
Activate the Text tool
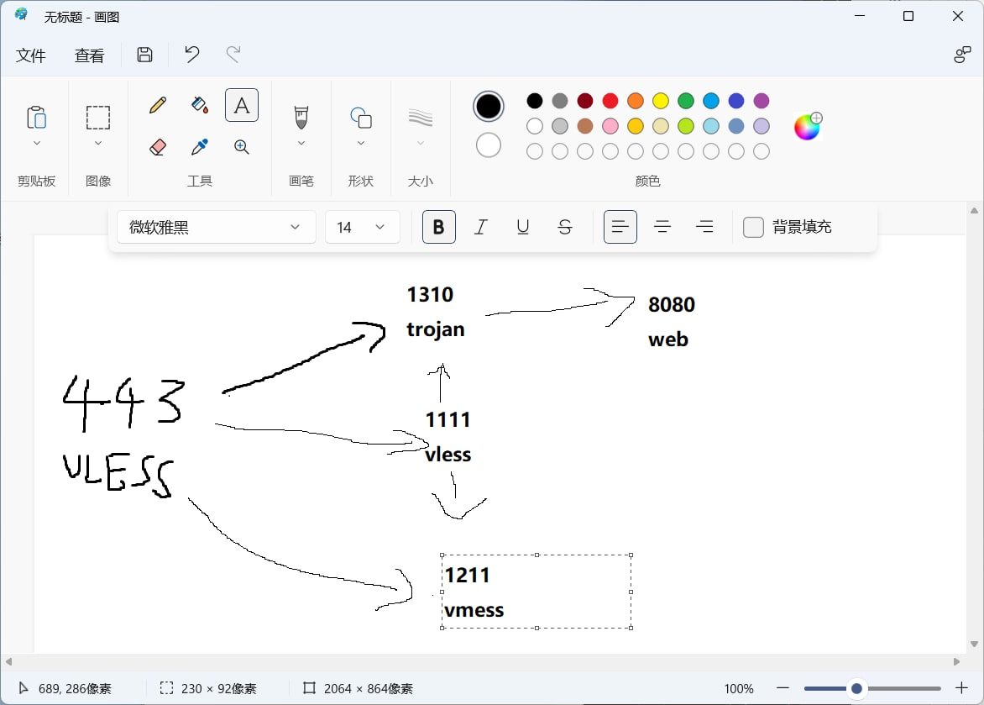click(x=242, y=105)
